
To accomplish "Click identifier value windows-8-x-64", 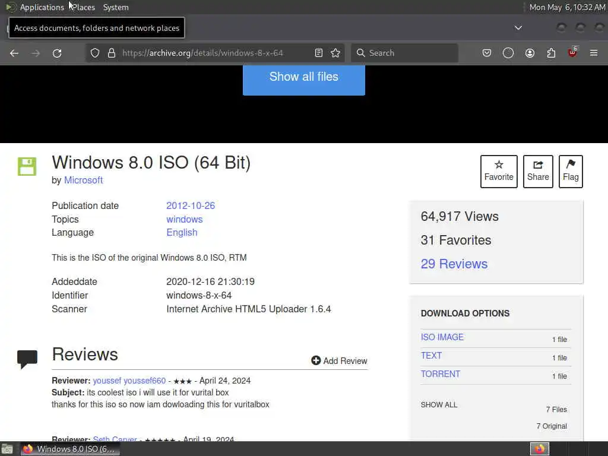I will coord(199,295).
